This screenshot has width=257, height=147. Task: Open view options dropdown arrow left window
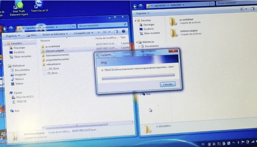coord(109,32)
